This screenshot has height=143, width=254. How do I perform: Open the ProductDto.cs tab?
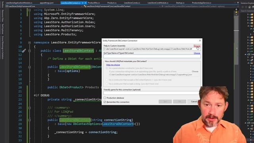[x=94, y=3]
